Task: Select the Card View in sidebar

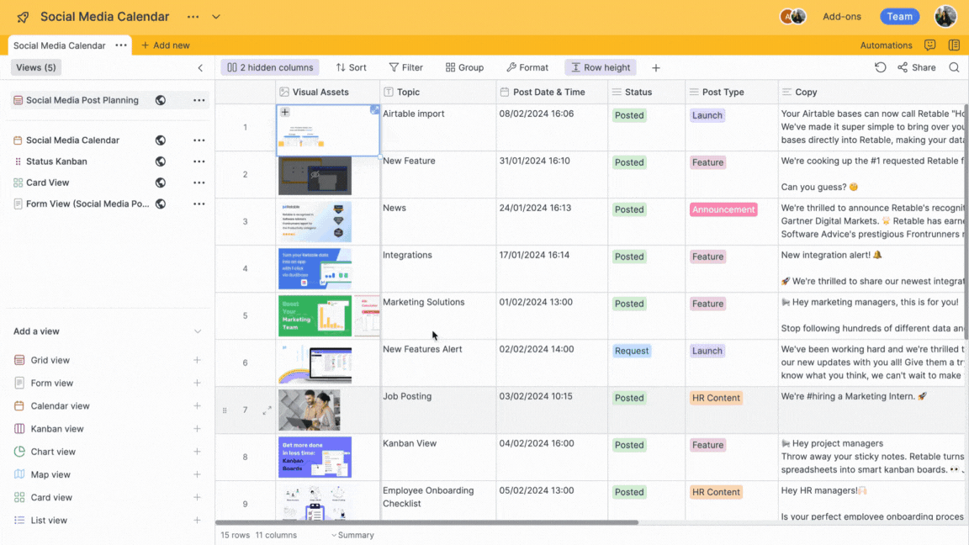Action: pyautogui.click(x=47, y=183)
